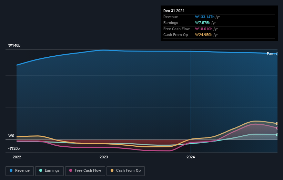Screen dimensions: 283x180
Task: Toggle the Cash From Op legend button
Action: (x=125, y=171)
